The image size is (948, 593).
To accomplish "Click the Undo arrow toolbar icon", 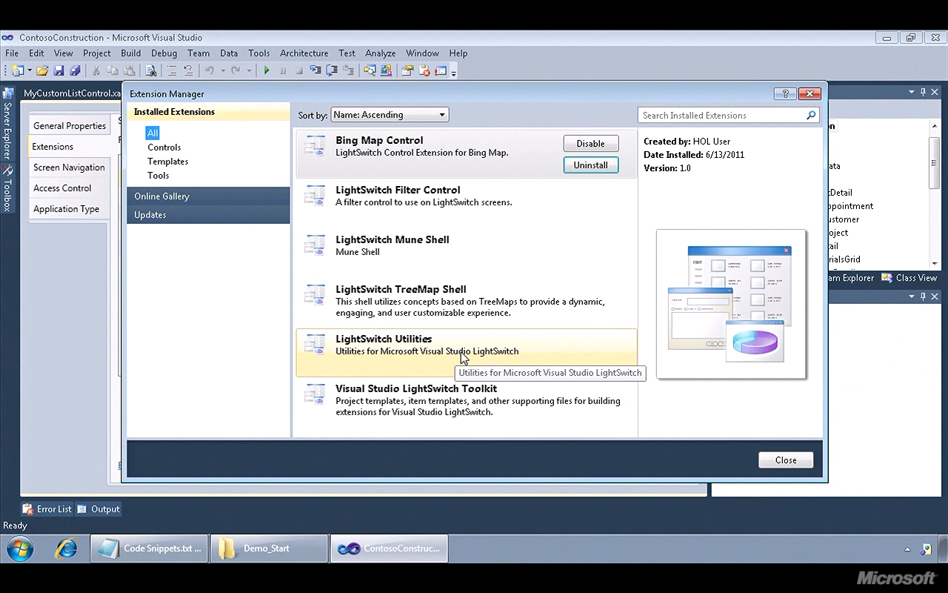I will pos(210,71).
